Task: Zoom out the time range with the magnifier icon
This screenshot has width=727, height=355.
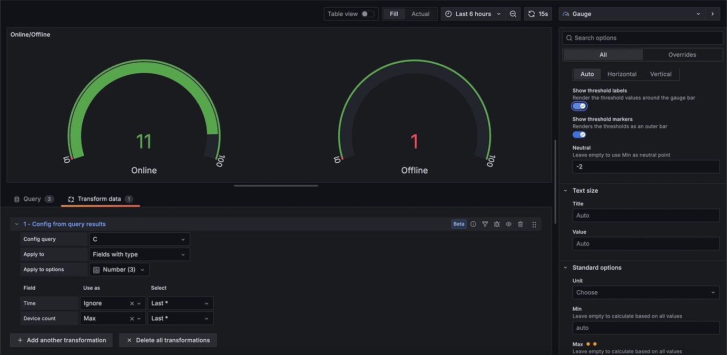Action: pyautogui.click(x=513, y=13)
